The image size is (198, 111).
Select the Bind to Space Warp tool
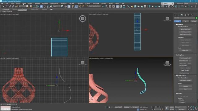tap(16, 6)
